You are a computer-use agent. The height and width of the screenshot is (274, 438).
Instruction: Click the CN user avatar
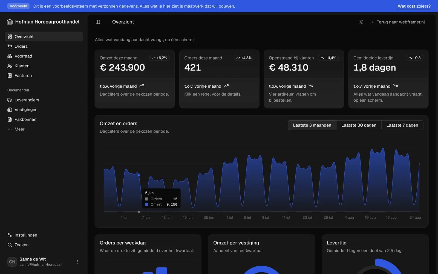point(12,262)
